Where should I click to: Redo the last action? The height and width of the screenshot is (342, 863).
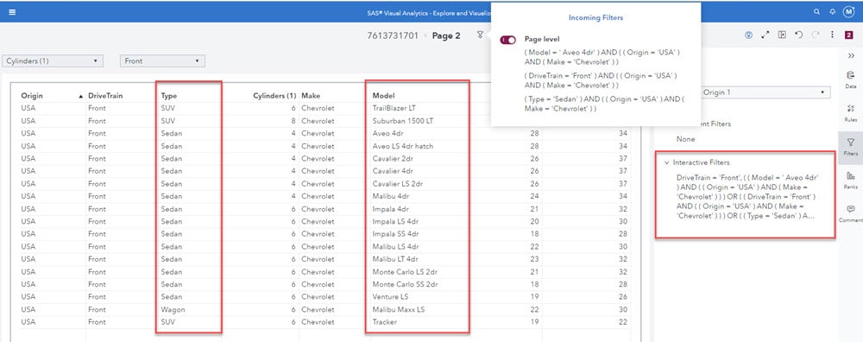[x=816, y=35]
